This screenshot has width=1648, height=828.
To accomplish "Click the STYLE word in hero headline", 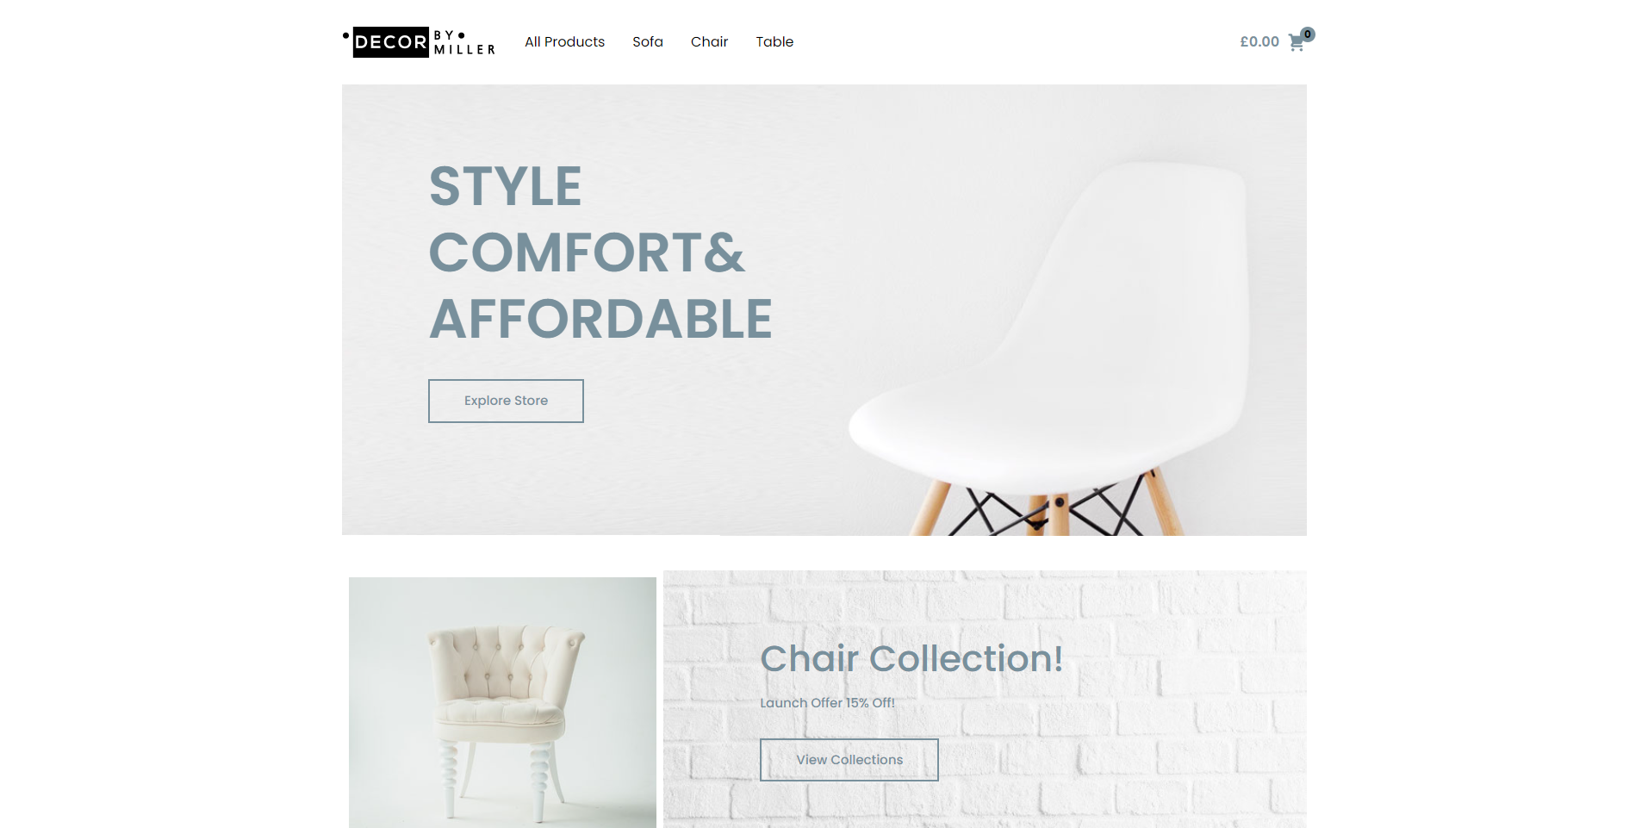I will (506, 186).
